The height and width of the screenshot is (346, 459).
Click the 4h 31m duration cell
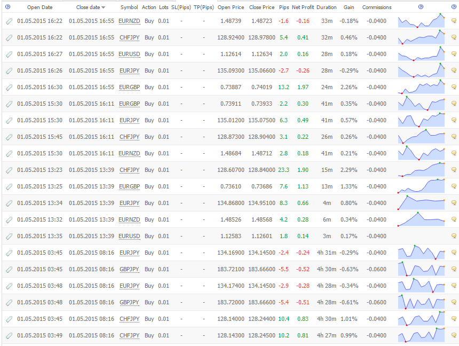point(327,253)
